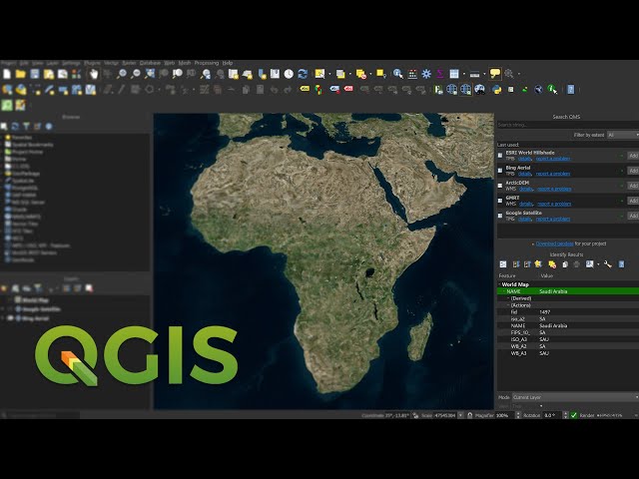
Task: Filter the Browser panel with funnel icon
Action: (26, 127)
